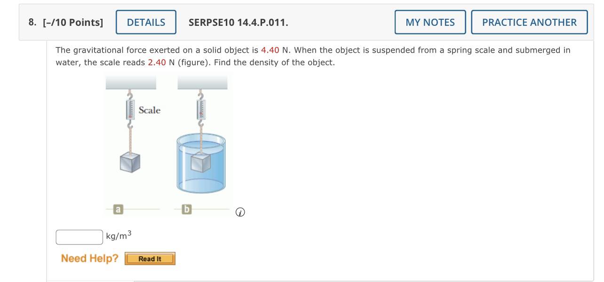
Task: Open the DETAILS panel for question 8
Action: 146,22
